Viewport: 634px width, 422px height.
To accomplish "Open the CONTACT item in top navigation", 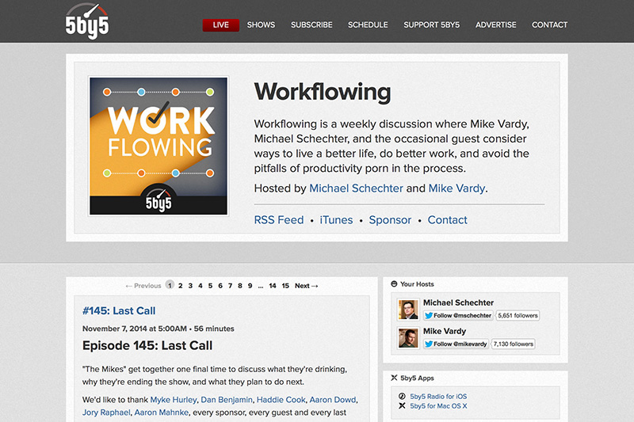I will click(x=549, y=25).
